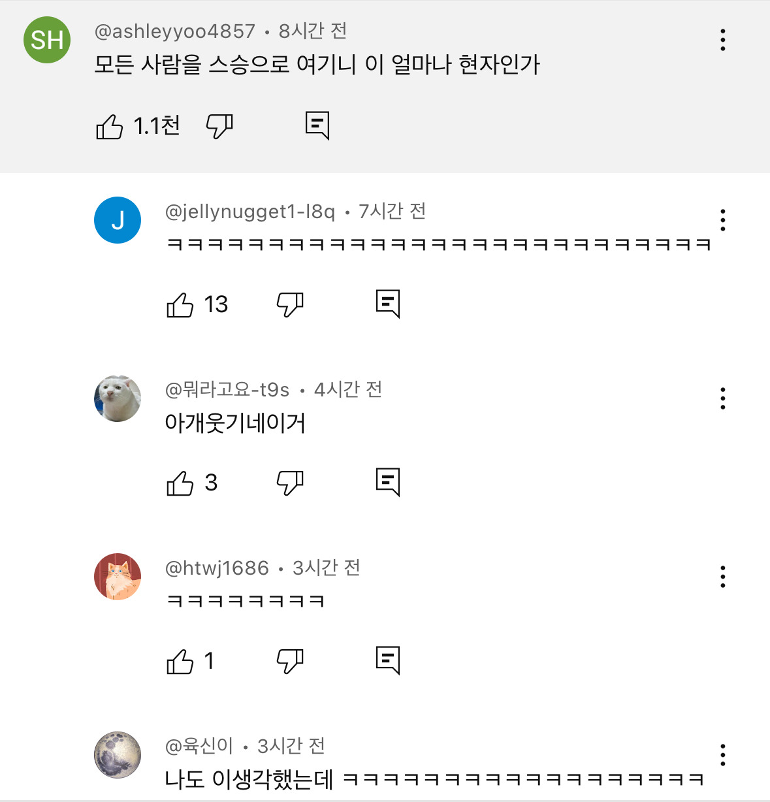Open more options for @ashleyyoo4857 comment
This screenshot has height=802, width=770.
722,40
